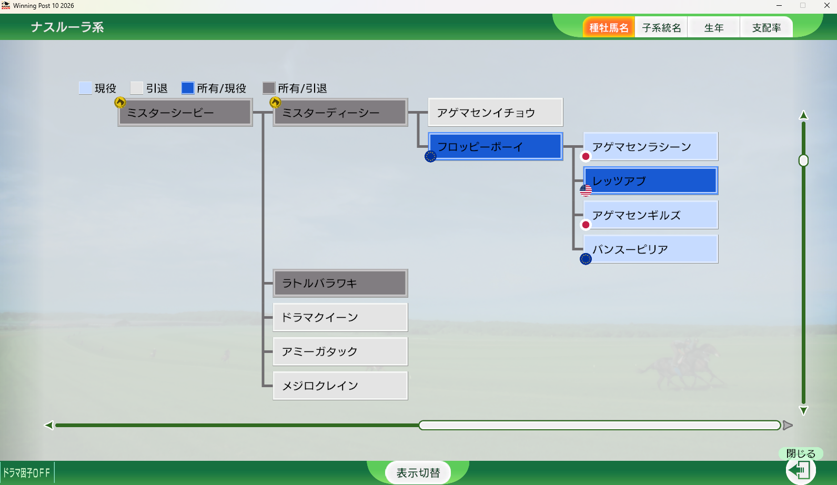Select the ミスターディーシー node

340,112
